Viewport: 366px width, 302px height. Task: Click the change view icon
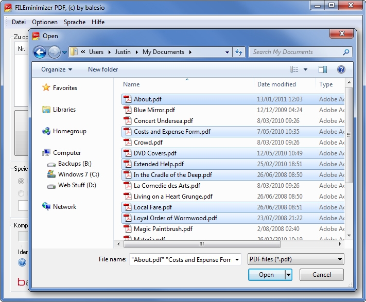294,69
